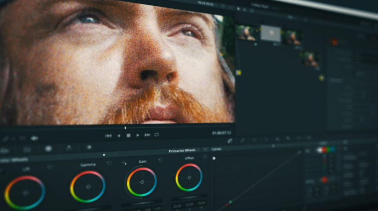Click the viewer scrubber playhead
This screenshot has width=378, height=211.
125,127
